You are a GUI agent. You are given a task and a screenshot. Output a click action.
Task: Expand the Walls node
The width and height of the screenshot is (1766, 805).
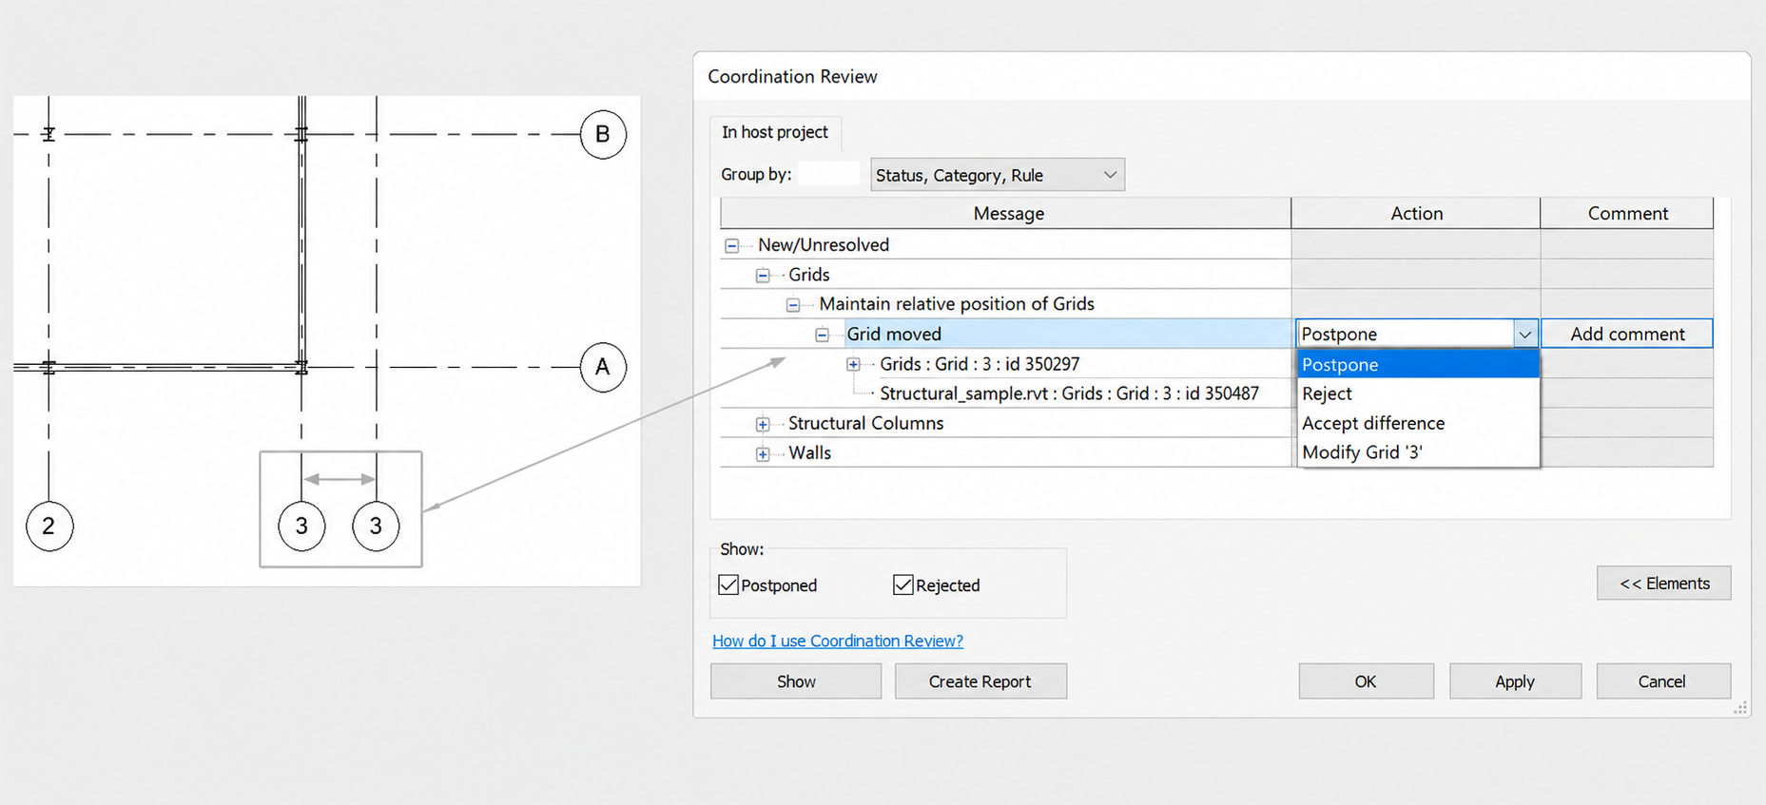pyautogui.click(x=763, y=454)
